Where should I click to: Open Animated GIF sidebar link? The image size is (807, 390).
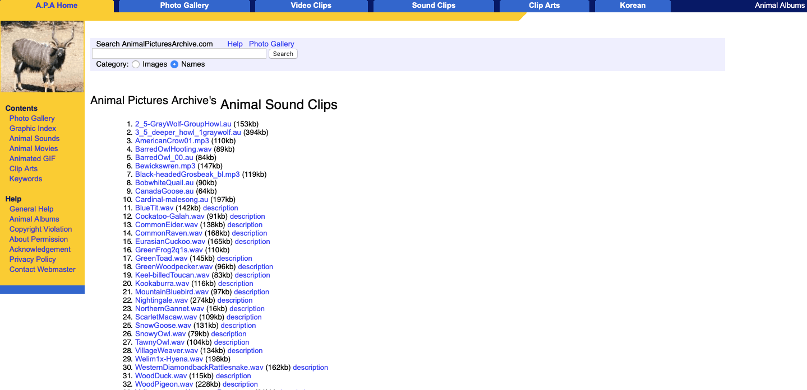(33, 159)
